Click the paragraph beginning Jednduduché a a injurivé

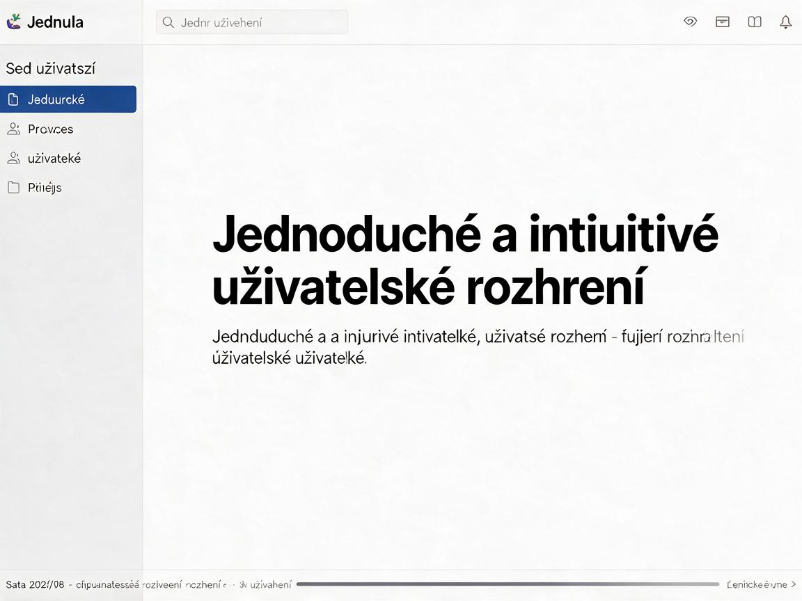click(478, 347)
